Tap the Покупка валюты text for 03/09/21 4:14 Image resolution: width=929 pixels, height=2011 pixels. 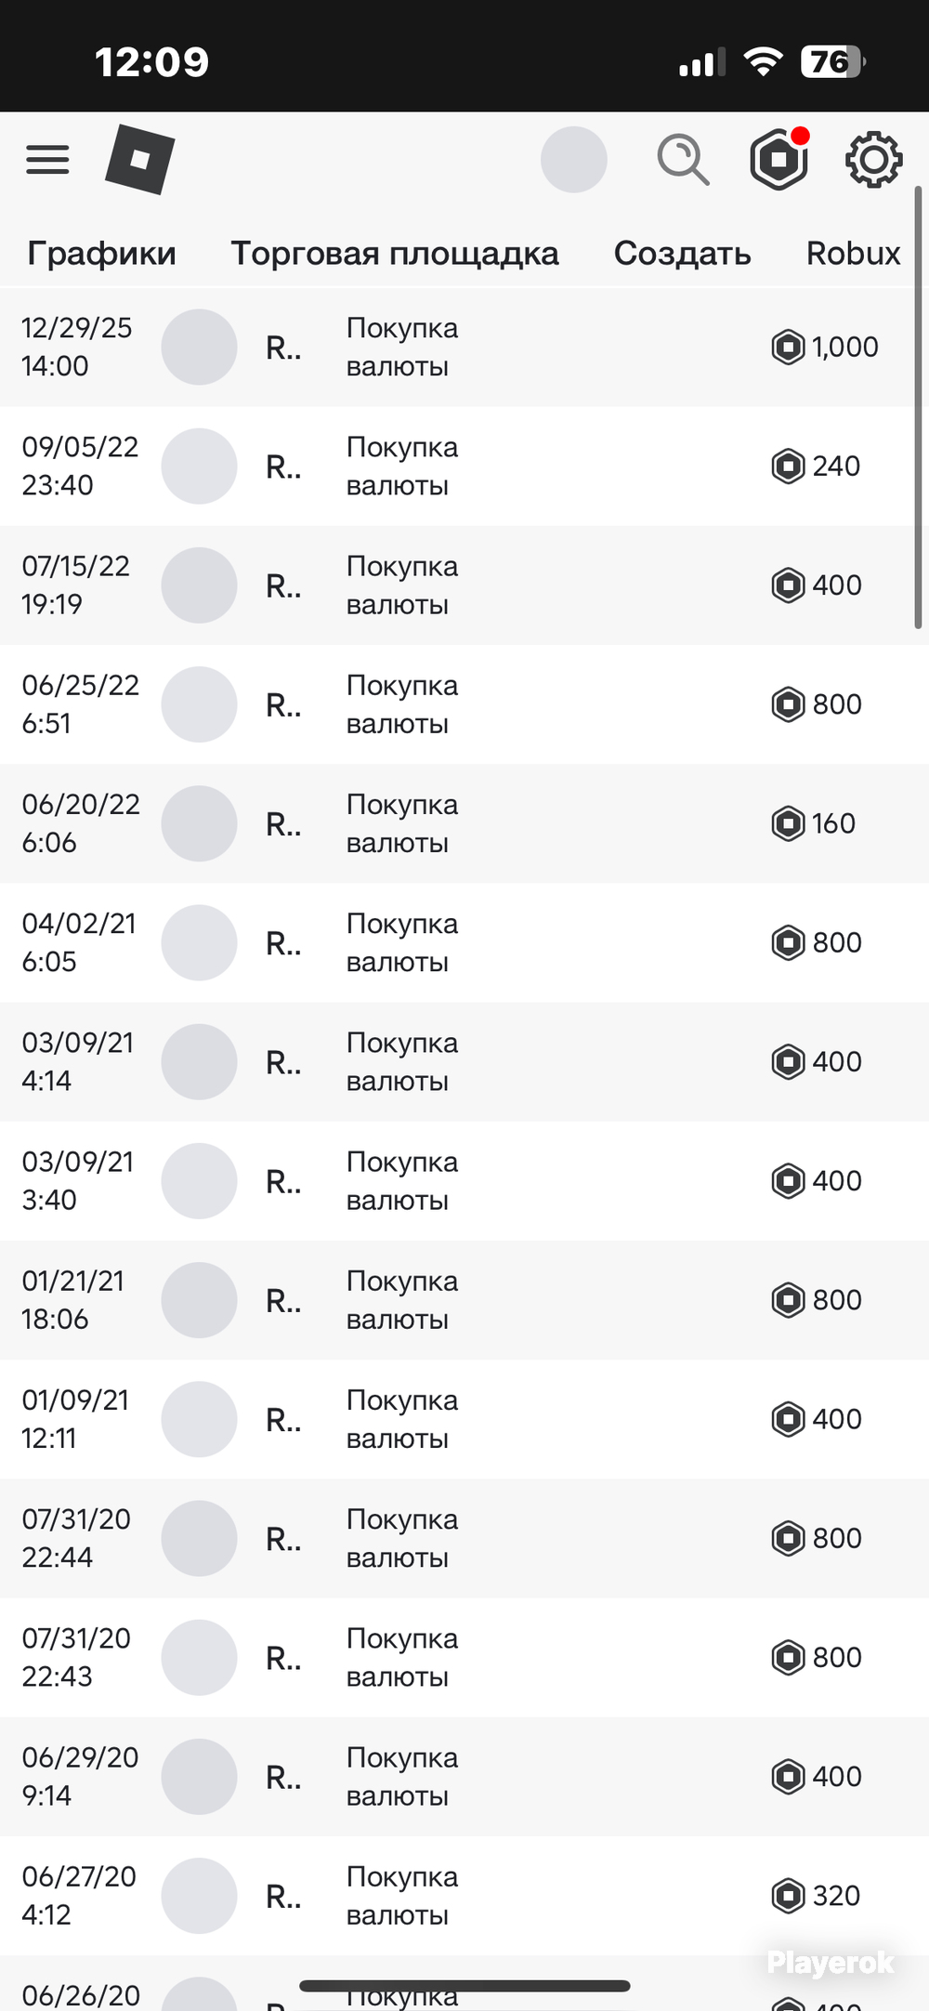(x=402, y=1062)
